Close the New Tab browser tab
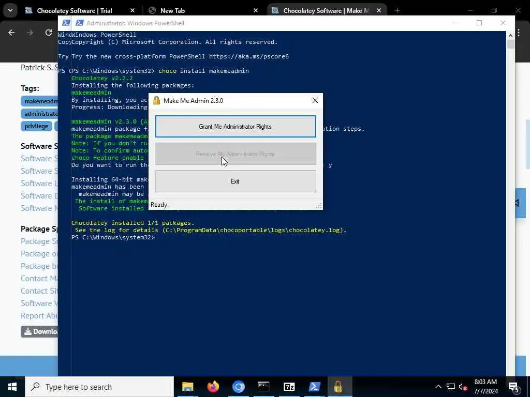 pyautogui.click(x=256, y=11)
